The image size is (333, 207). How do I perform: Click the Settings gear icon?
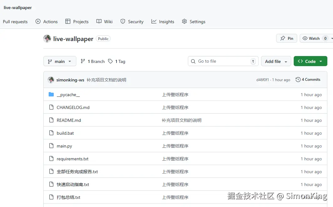(184, 21)
